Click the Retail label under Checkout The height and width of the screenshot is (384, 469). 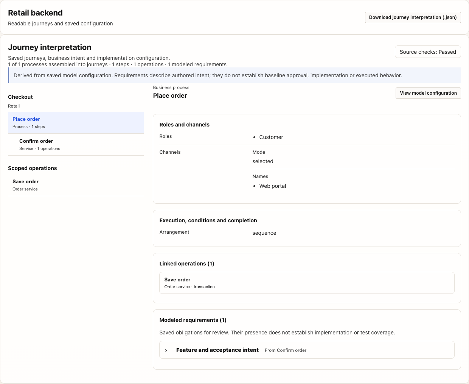point(14,106)
